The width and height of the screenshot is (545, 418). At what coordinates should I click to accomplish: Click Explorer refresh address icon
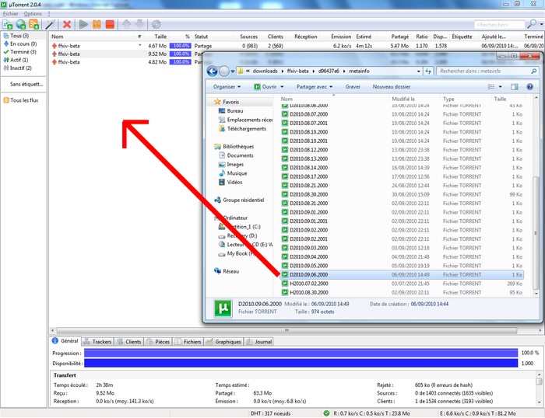pyautogui.click(x=428, y=71)
